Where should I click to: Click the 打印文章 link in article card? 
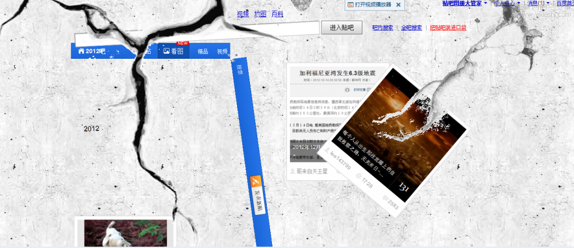359,90
